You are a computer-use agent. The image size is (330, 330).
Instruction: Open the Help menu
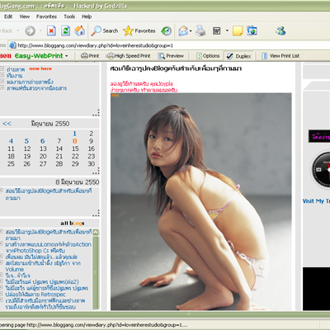point(87,16)
